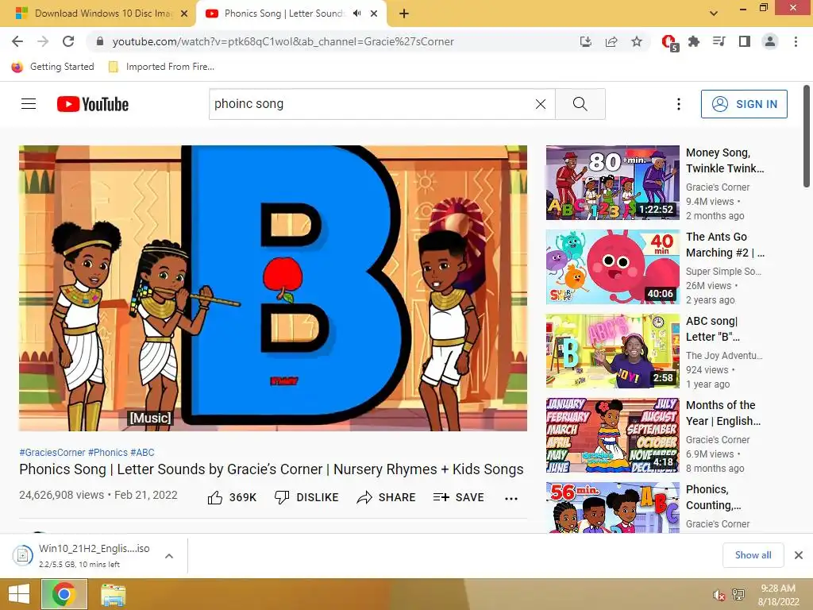Click the site lock icon in address bar
The image size is (813, 610).
coord(100,41)
